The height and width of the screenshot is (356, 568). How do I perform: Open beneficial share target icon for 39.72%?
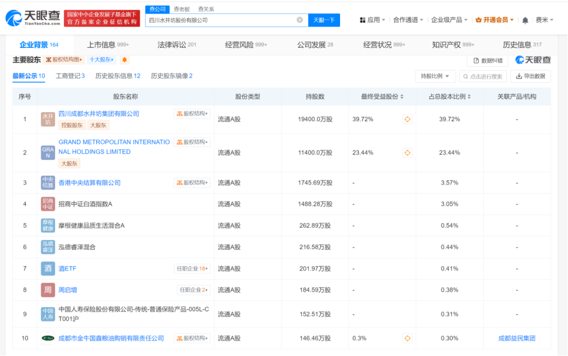(x=407, y=119)
